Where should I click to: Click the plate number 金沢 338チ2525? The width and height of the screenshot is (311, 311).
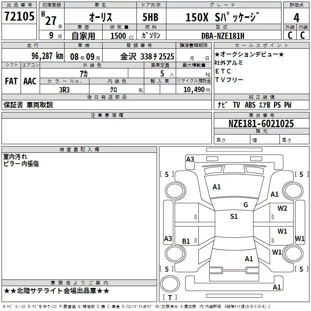pyautogui.click(x=147, y=56)
